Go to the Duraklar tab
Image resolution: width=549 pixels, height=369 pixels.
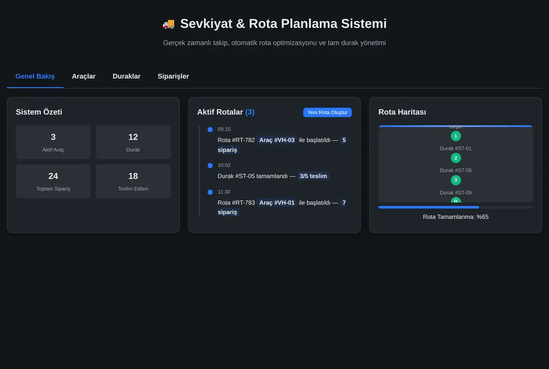127,76
